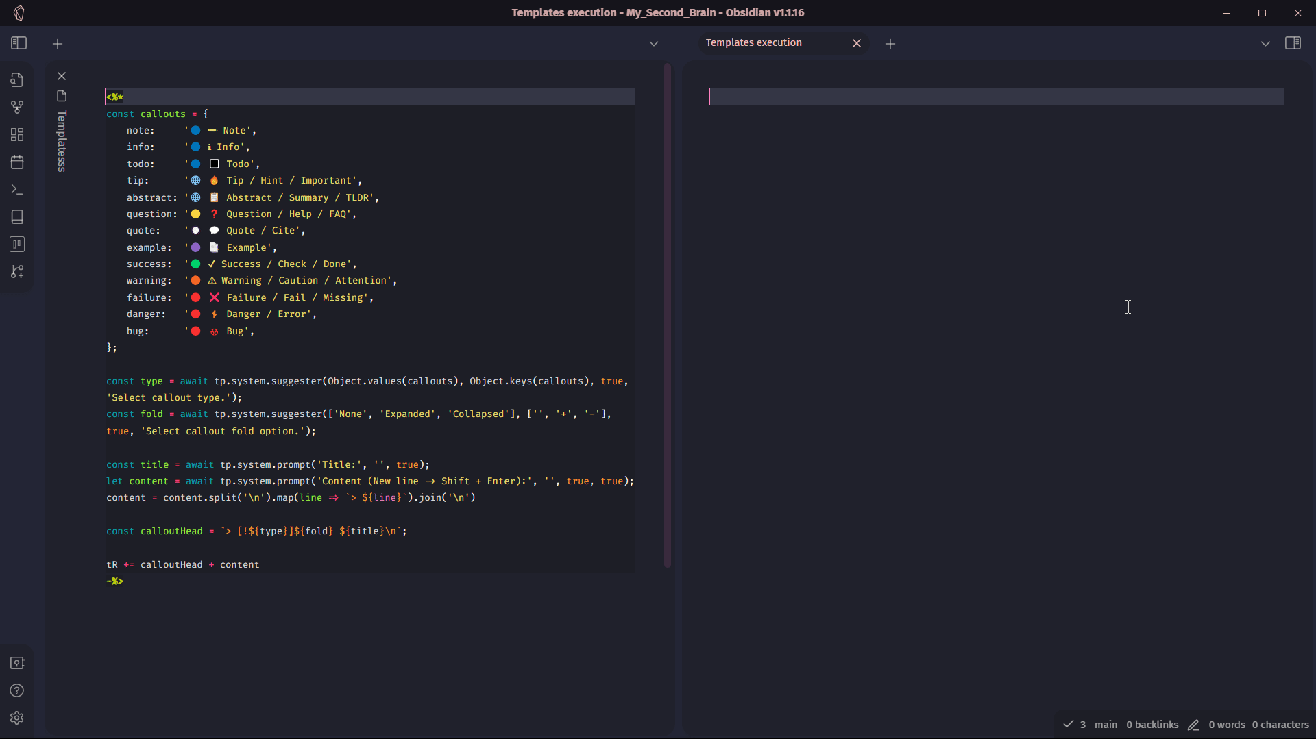Expand the left pane tab list dropdown
This screenshot has width=1316, height=739.
coord(654,44)
